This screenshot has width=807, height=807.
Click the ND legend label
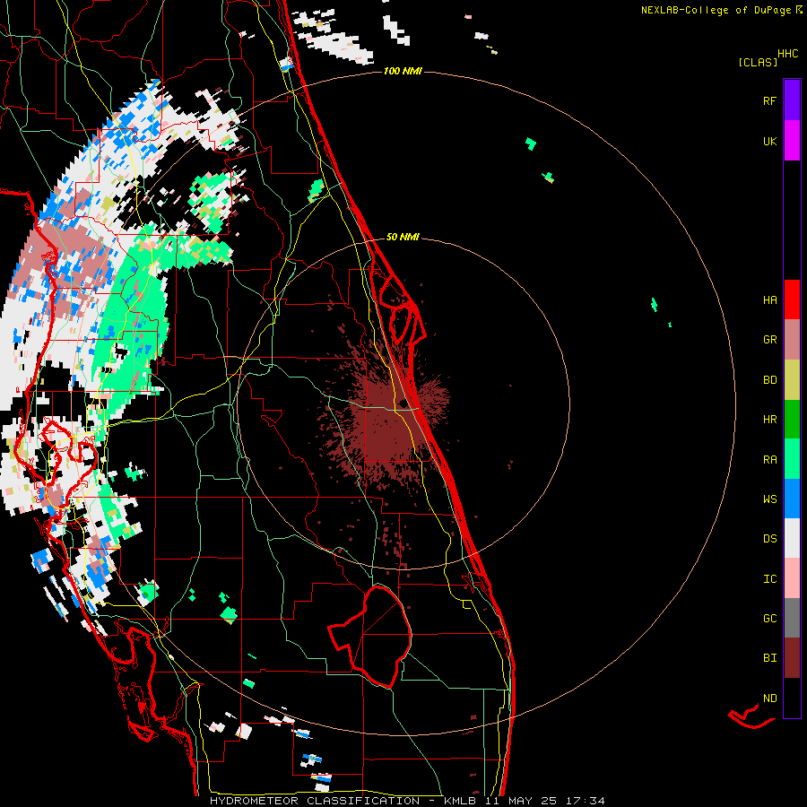(x=769, y=699)
